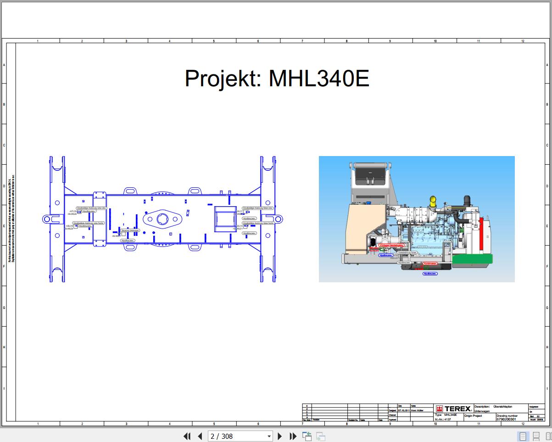Jump to the last page of the document
Screen dimensions: 552x442
point(293,436)
